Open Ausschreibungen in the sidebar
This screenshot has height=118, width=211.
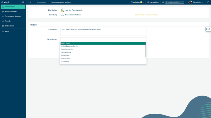pyautogui.click(x=11, y=11)
